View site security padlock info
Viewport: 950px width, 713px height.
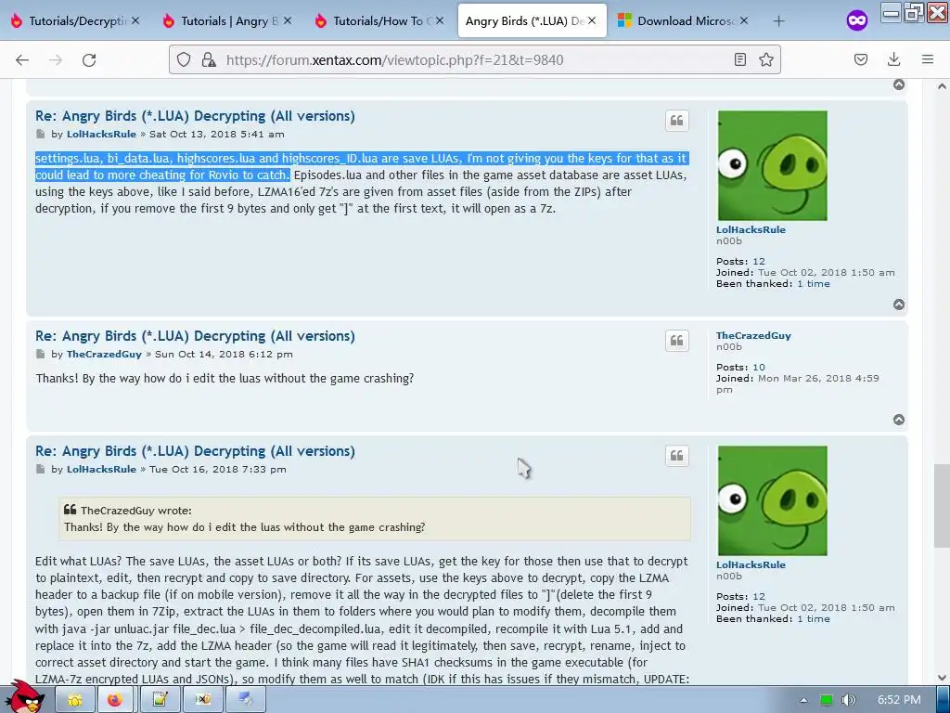click(209, 59)
